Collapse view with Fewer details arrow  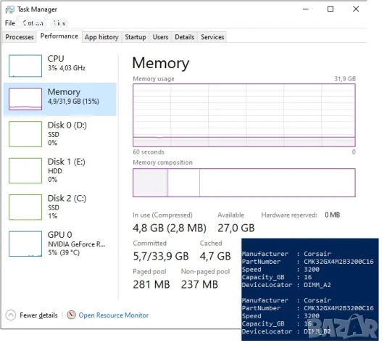11,315
